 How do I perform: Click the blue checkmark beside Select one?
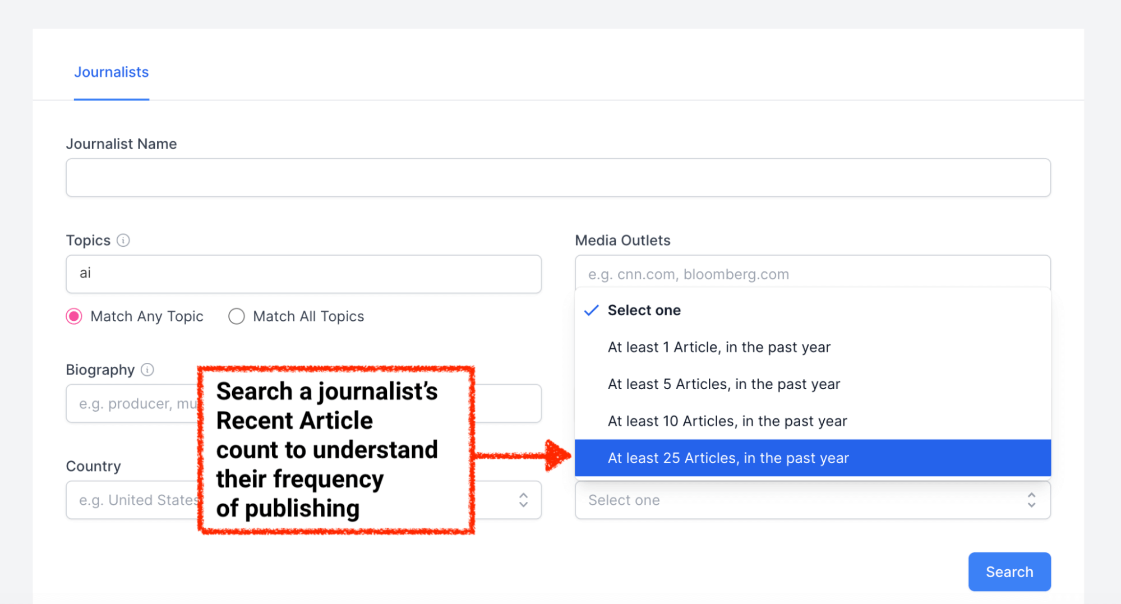[x=591, y=310]
